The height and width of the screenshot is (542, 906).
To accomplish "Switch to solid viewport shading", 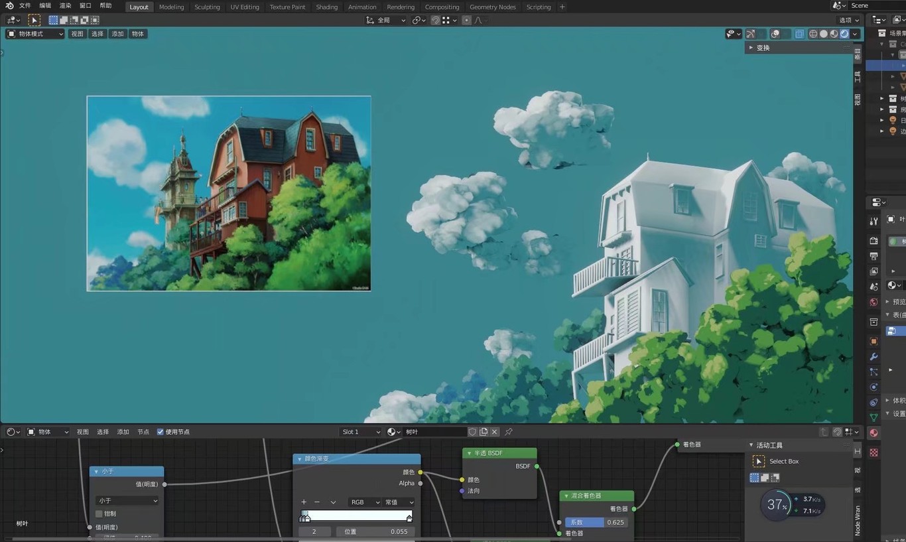I will click(824, 34).
